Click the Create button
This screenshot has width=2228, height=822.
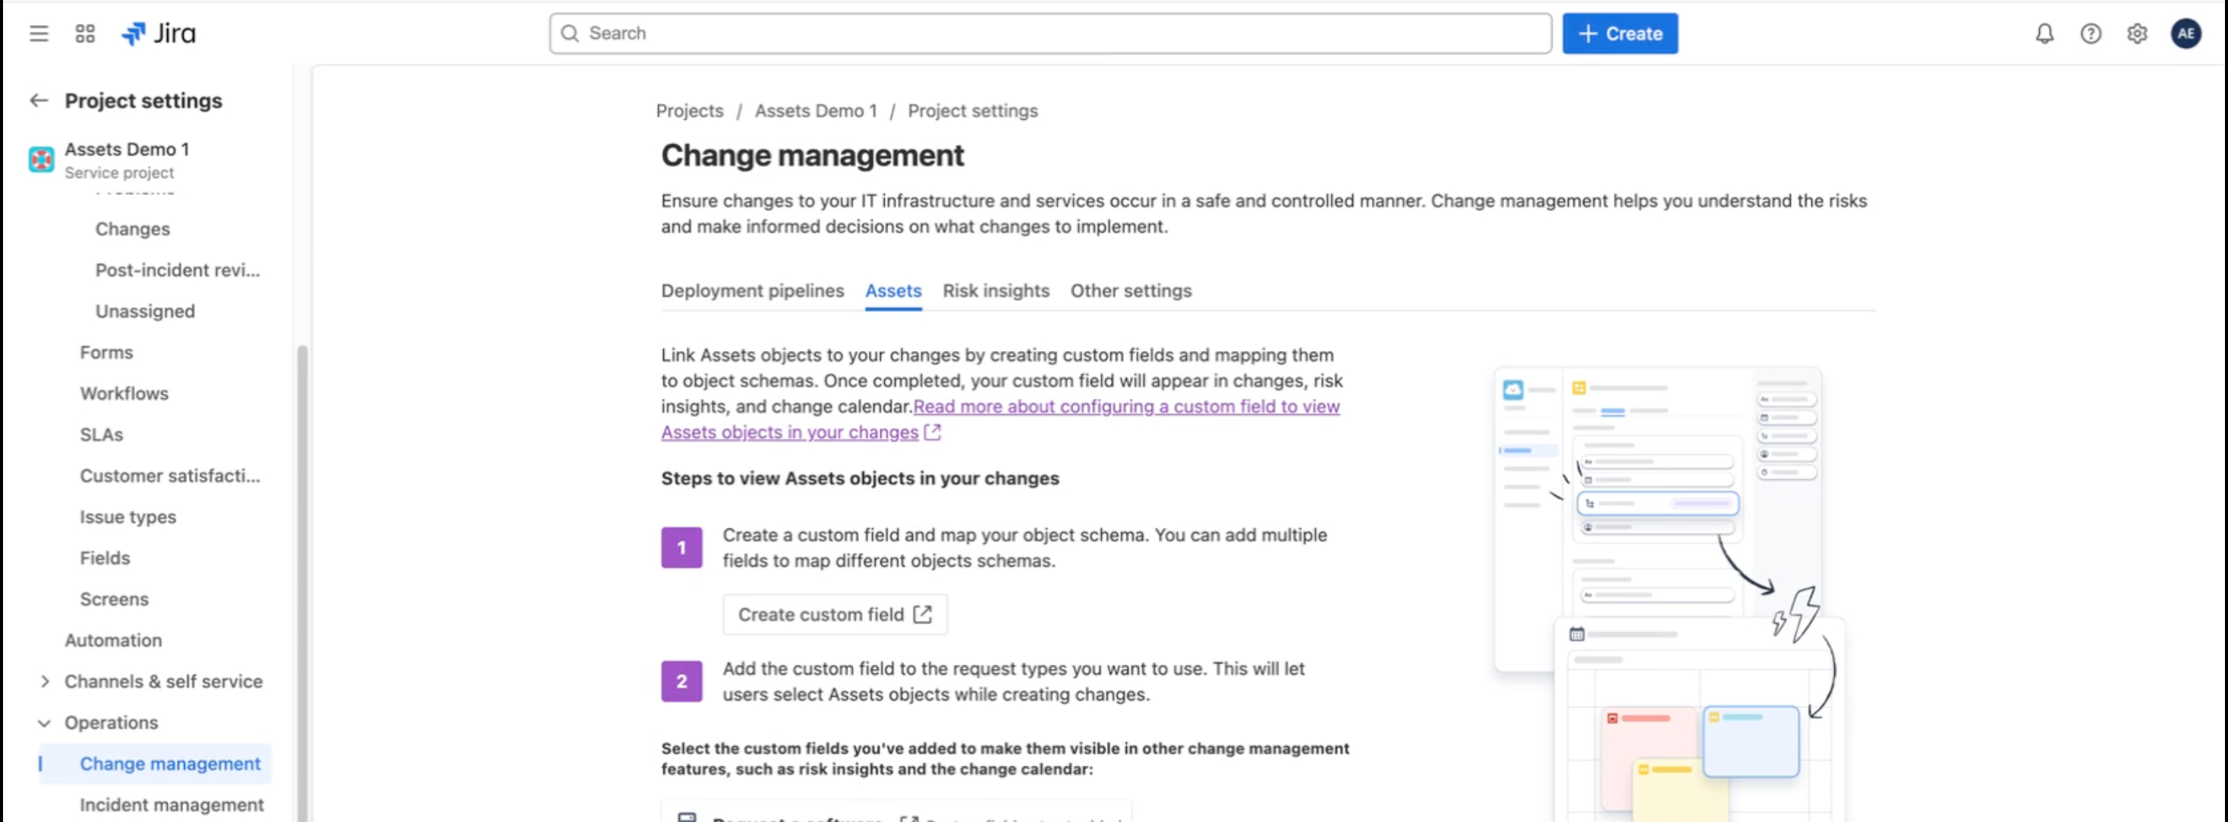tap(1619, 33)
